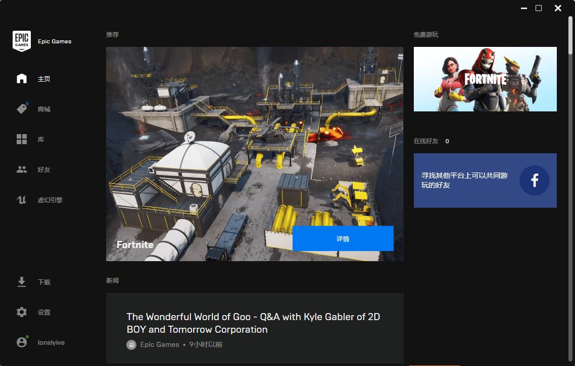Screen dimensions: 575x366
Task: Open The Wonderful World of Goo article
Action: pyautogui.click(x=254, y=323)
